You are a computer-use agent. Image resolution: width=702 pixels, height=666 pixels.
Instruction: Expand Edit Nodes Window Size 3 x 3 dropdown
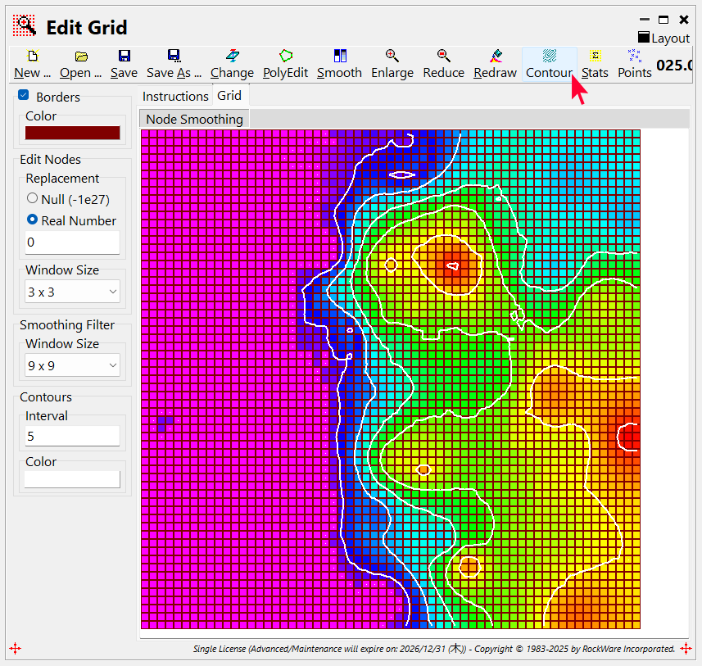point(72,292)
